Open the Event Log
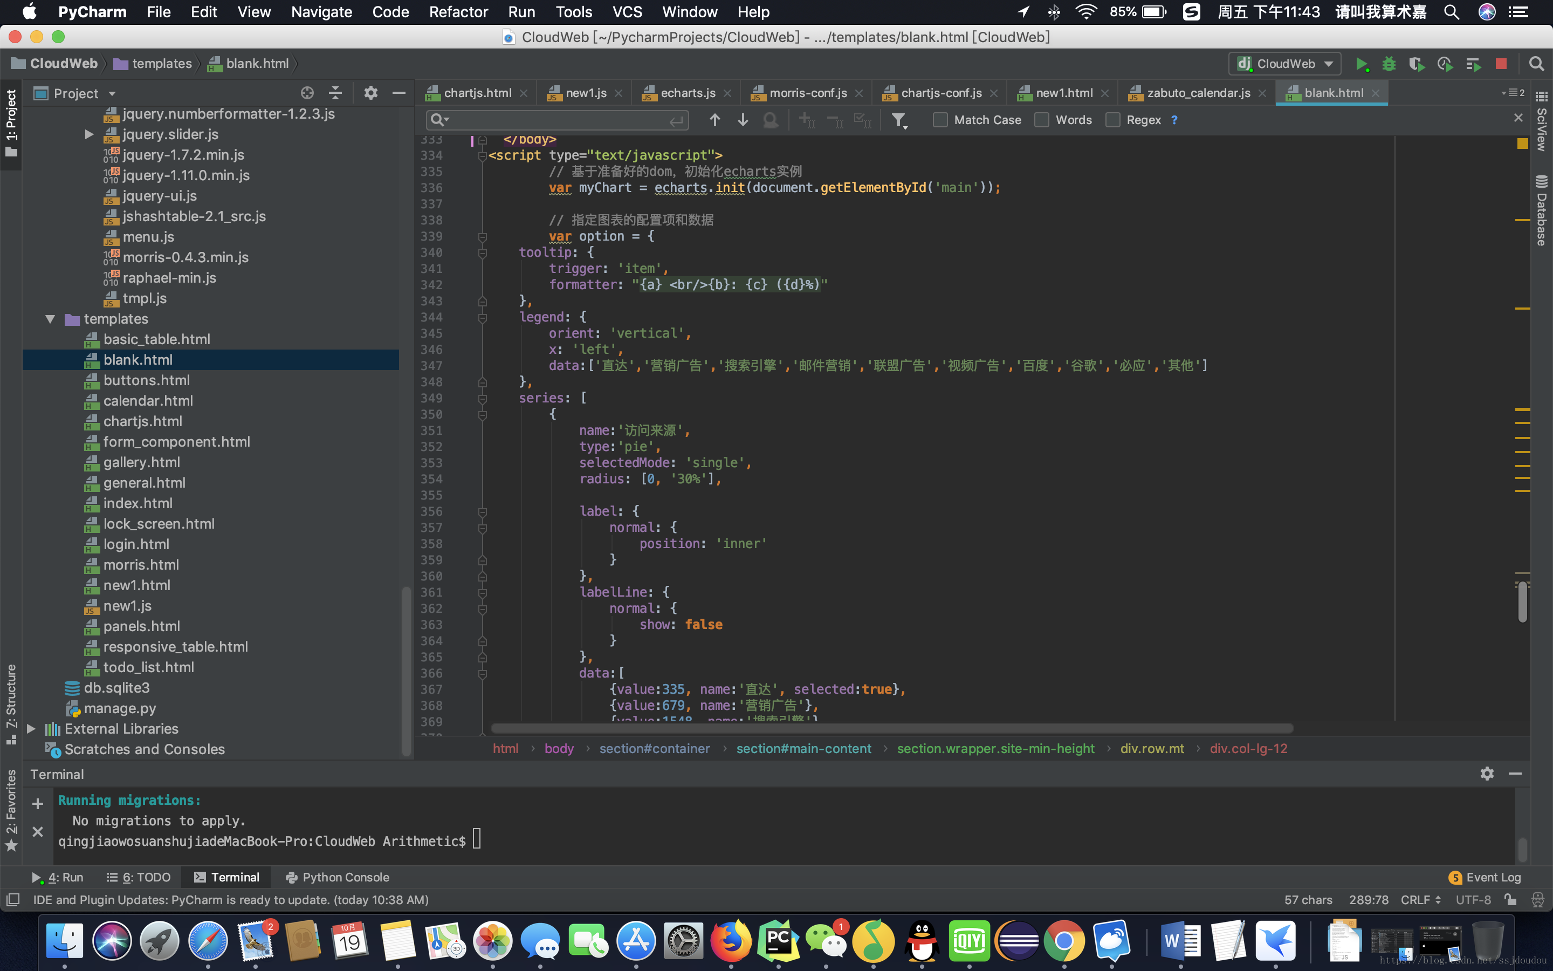1553x971 pixels. click(x=1485, y=877)
